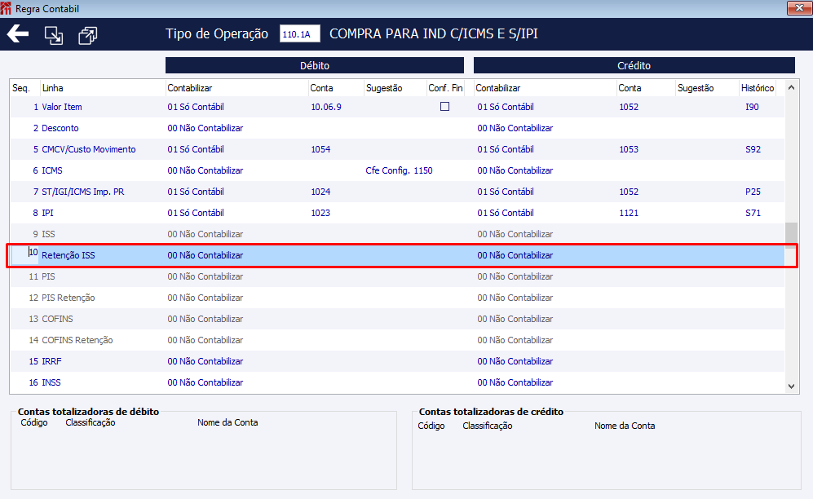Screen dimensions: 813x499
Task: Click history code S71
Action: click(x=753, y=213)
